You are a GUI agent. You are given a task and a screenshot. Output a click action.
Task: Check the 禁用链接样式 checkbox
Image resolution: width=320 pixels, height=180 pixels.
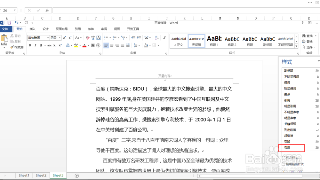[283, 164]
